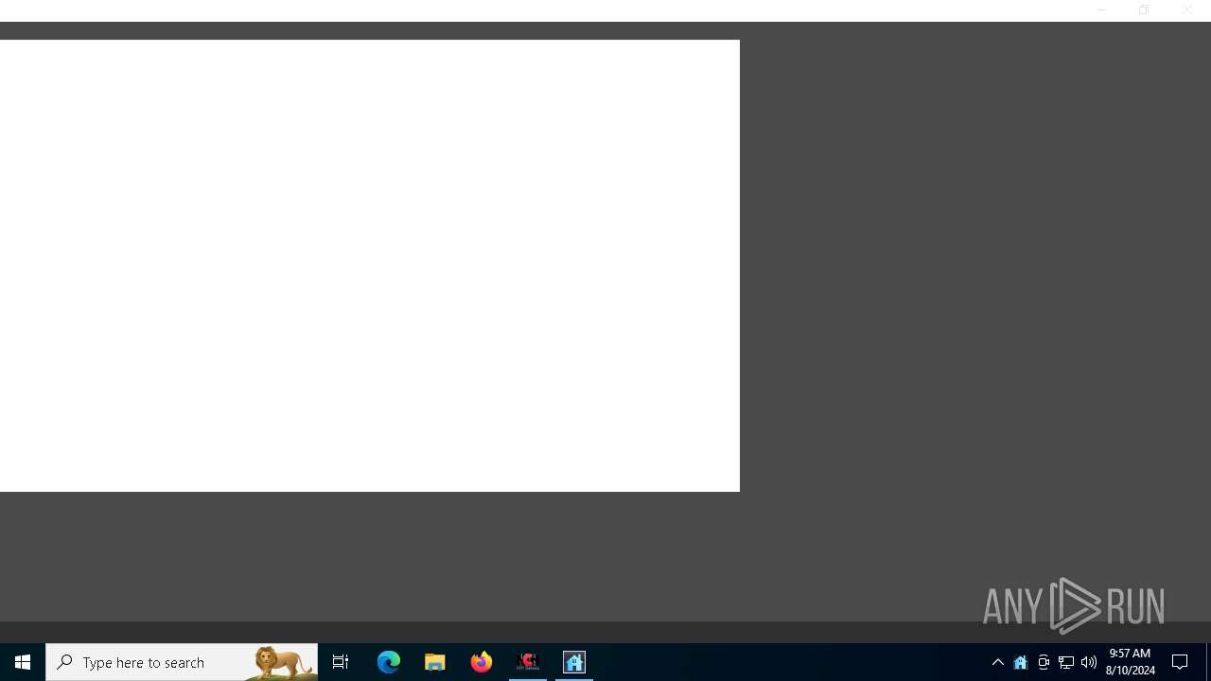Open File Explorer from the taskbar

click(x=435, y=662)
